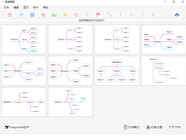This screenshot has width=186, height=140.
Task: Open the 帐户 menu
Action: tap(36, 7)
